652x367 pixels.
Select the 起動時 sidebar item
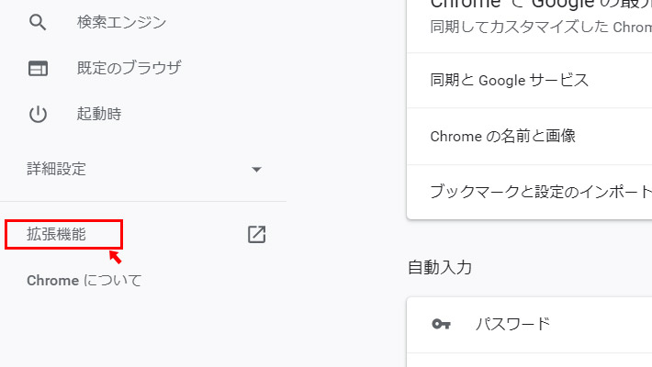tap(99, 115)
